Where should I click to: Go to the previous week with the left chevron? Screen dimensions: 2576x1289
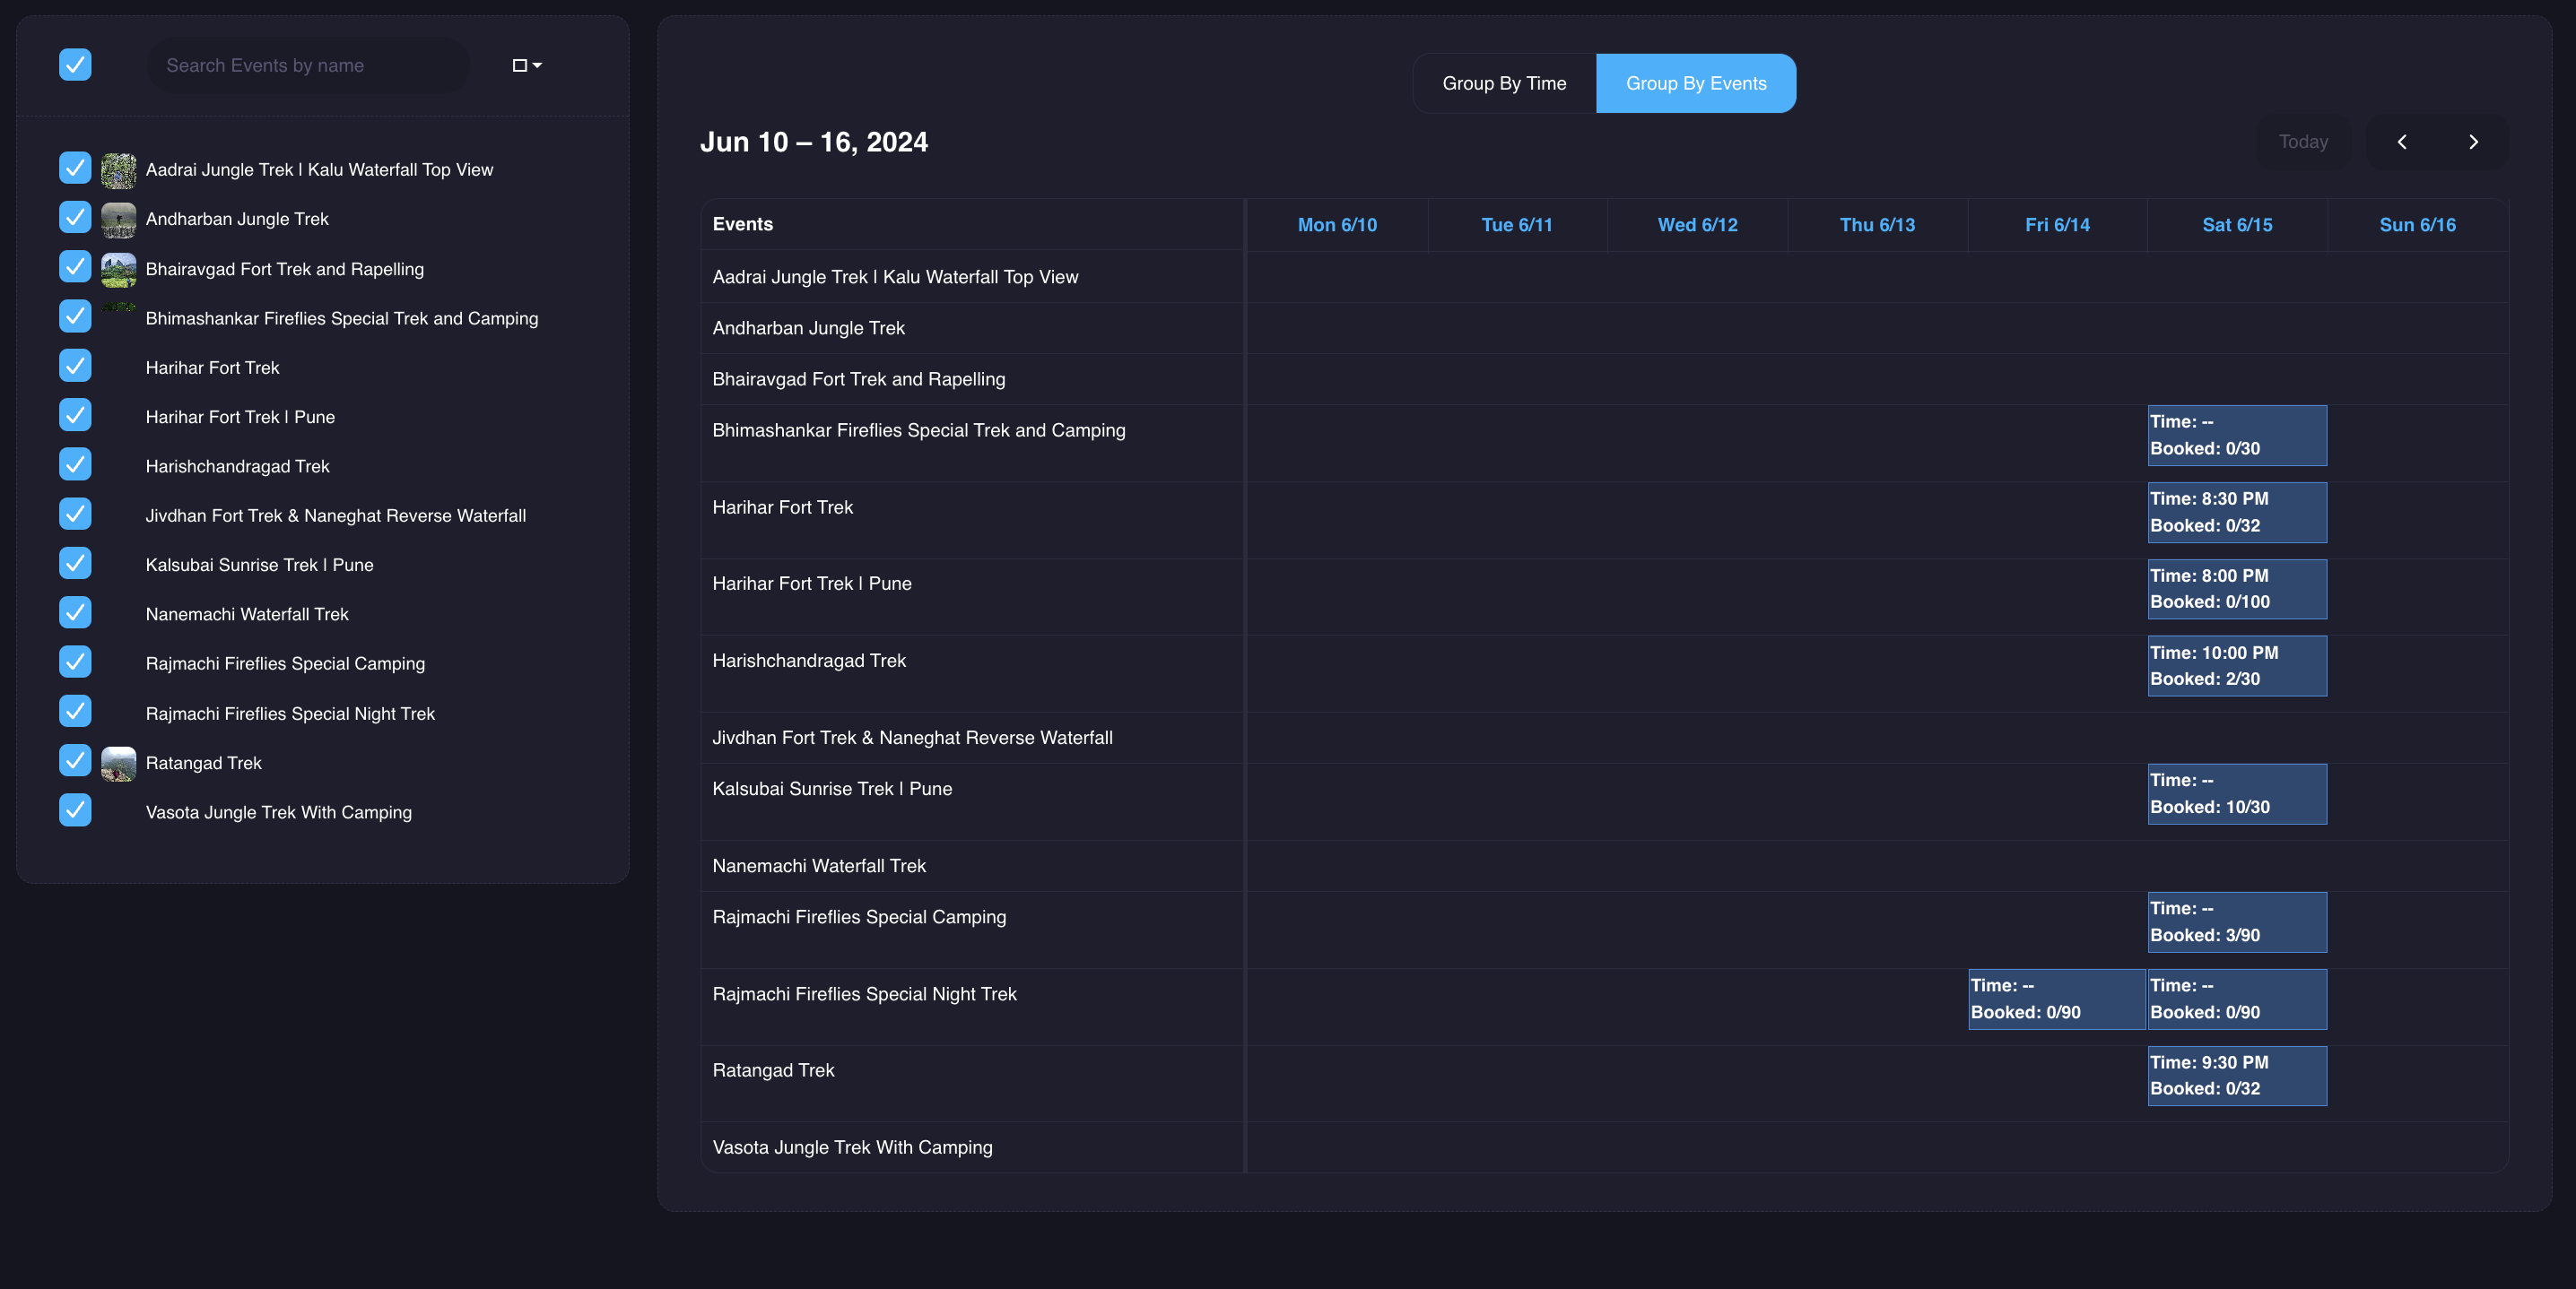pos(2403,142)
